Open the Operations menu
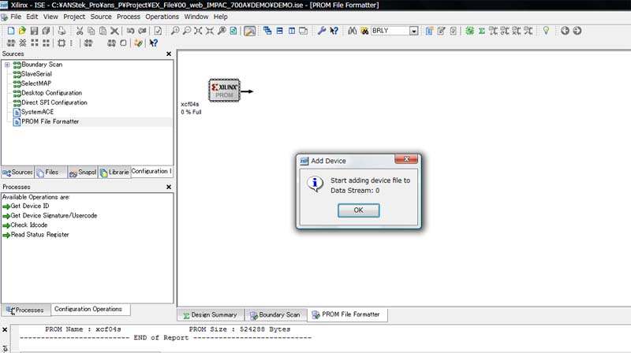Viewport: 631px width, 353px height. tap(162, 17)
